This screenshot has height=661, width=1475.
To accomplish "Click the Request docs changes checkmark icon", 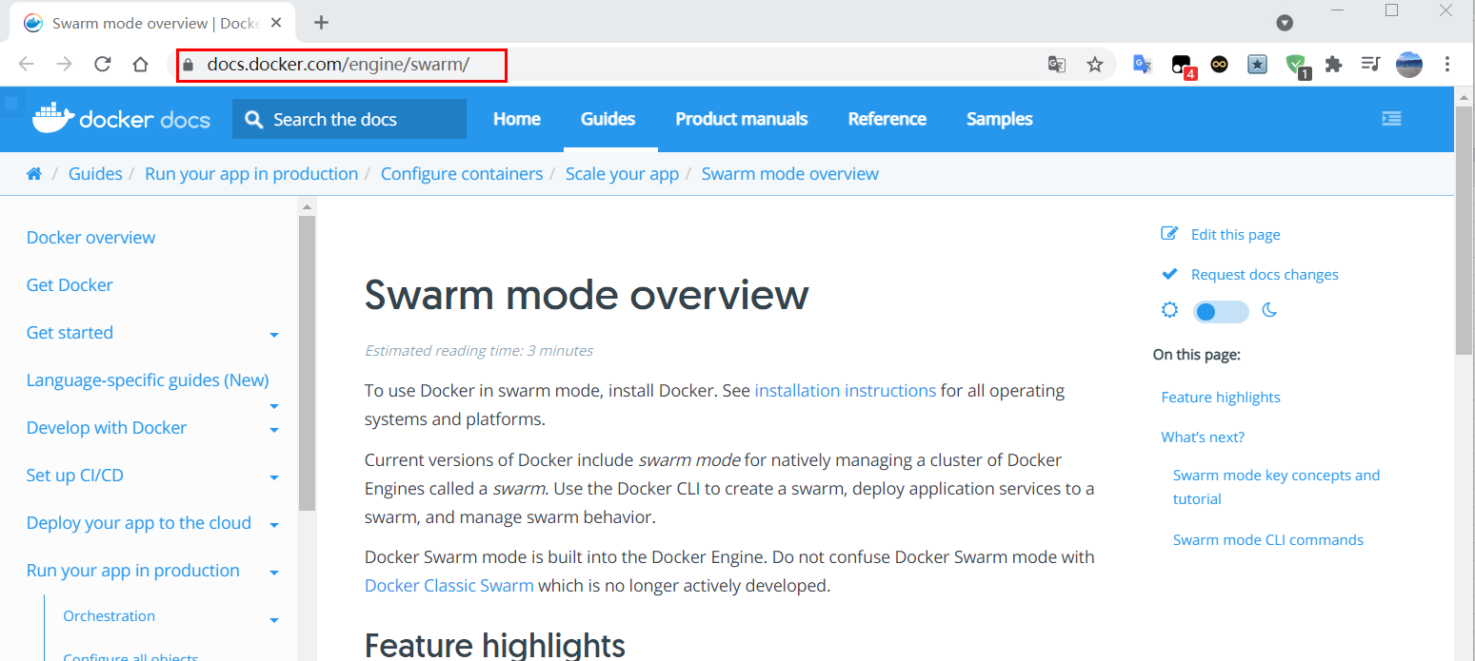I will point(1169,274).
